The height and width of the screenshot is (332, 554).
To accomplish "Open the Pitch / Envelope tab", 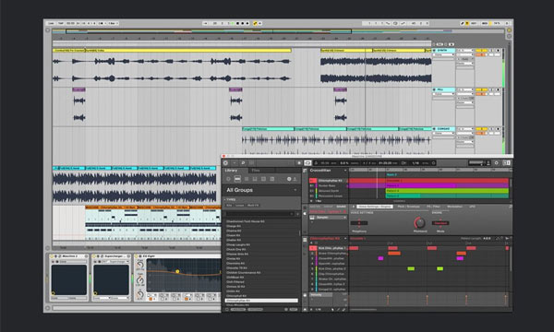I will 408,207.
